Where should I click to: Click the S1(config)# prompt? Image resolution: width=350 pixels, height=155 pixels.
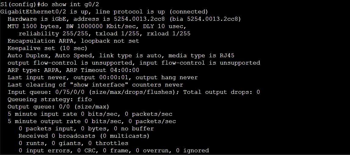20,4
